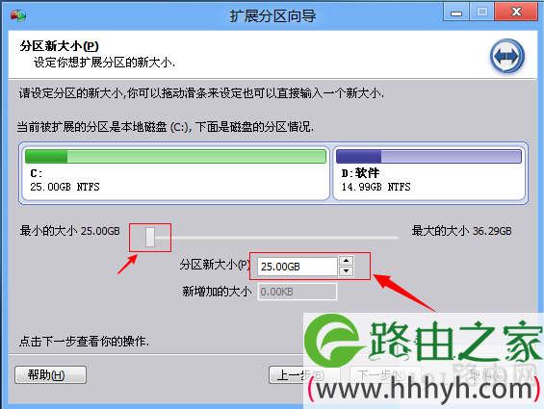Proceed with the 下一步(N) button

381,375
